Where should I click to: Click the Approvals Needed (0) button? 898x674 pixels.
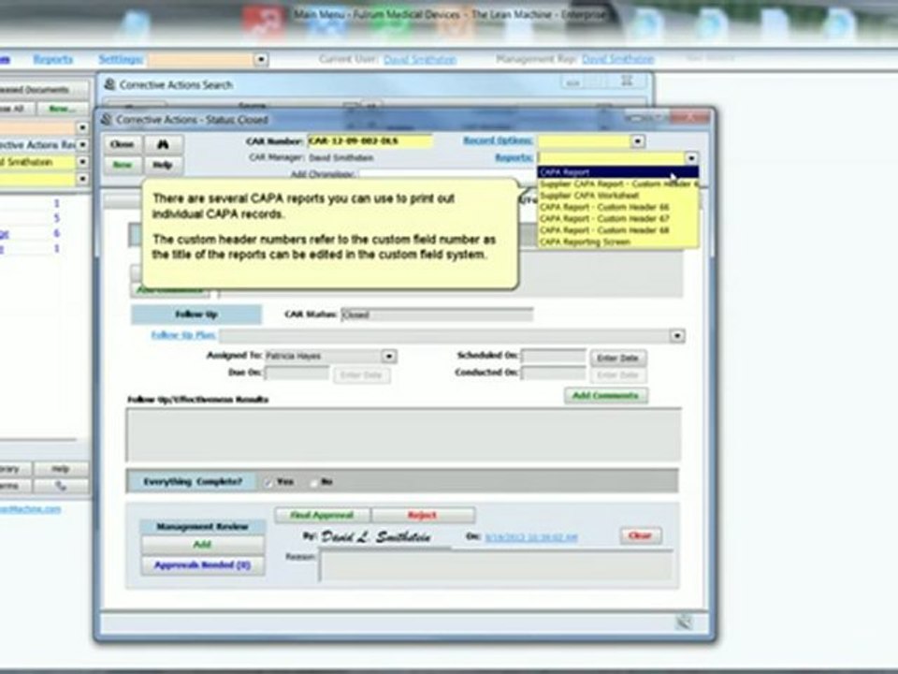pos(203,565)
